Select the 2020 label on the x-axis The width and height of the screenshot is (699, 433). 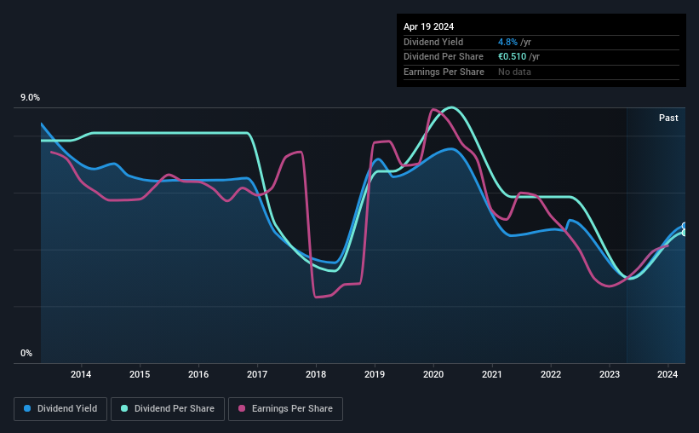433,374
